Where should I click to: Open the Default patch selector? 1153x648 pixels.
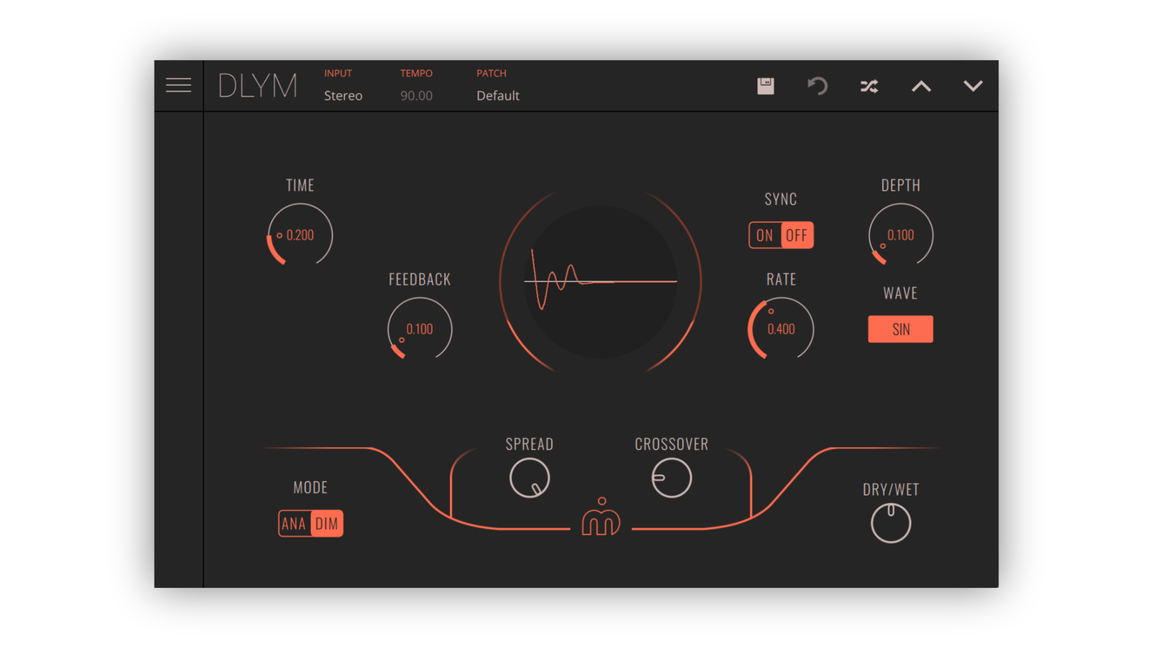[498, 95]
